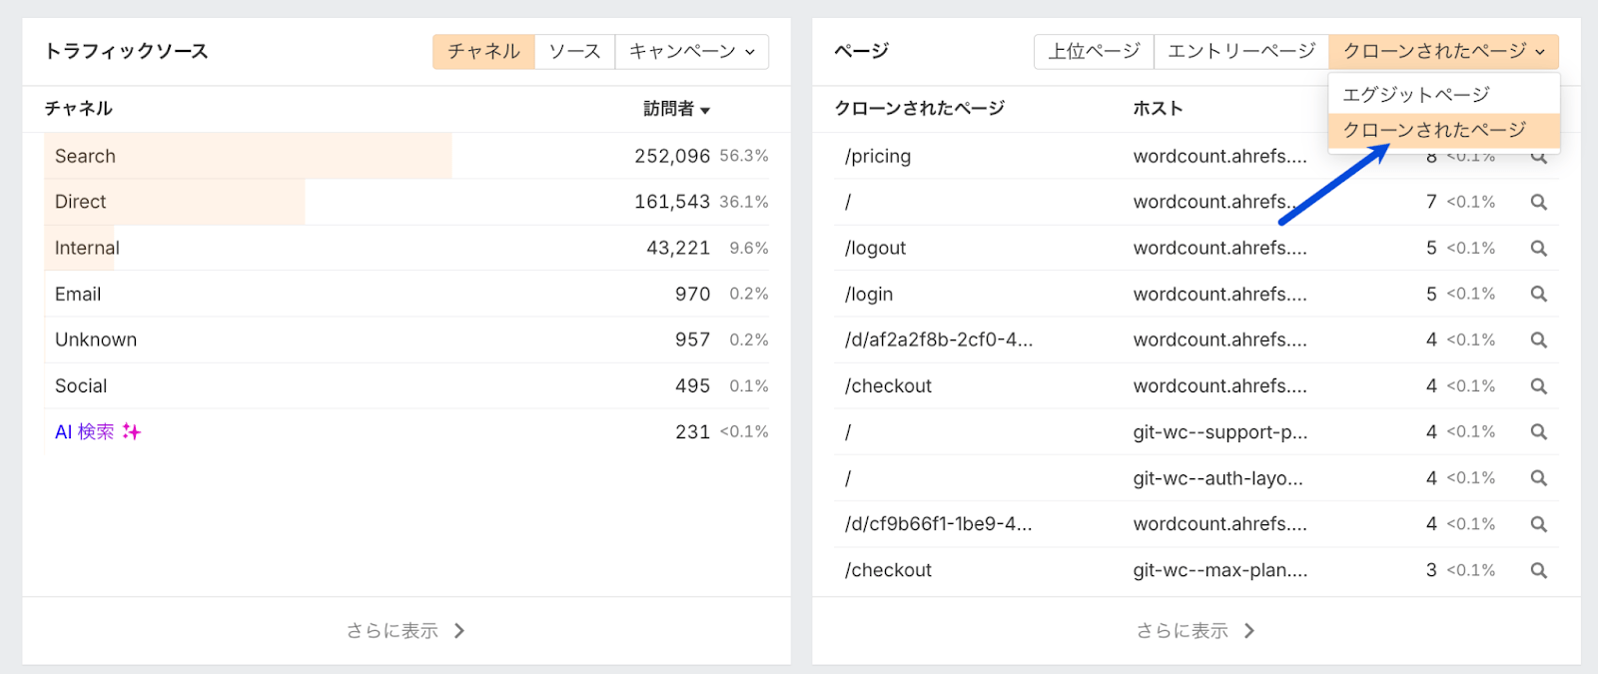Select the エントリーページ tab
Screen dimensions: 1598x674
coord(1240,52)
